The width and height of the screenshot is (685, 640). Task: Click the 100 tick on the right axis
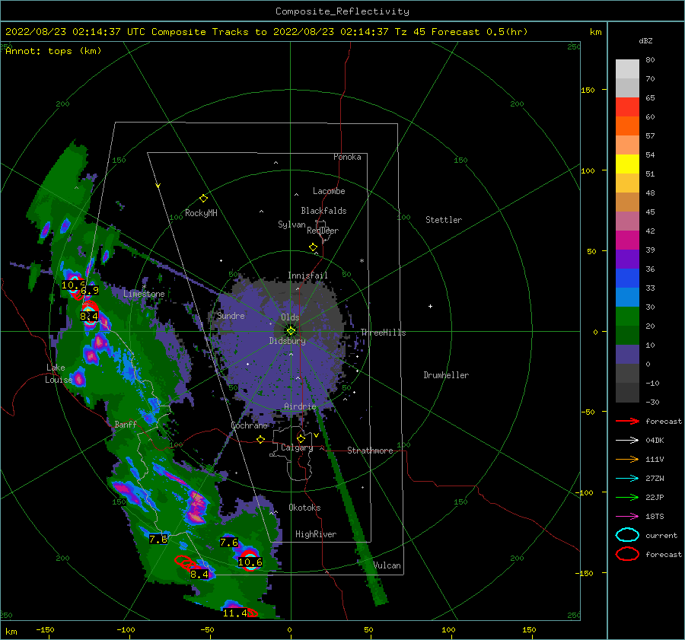(588, 170)
